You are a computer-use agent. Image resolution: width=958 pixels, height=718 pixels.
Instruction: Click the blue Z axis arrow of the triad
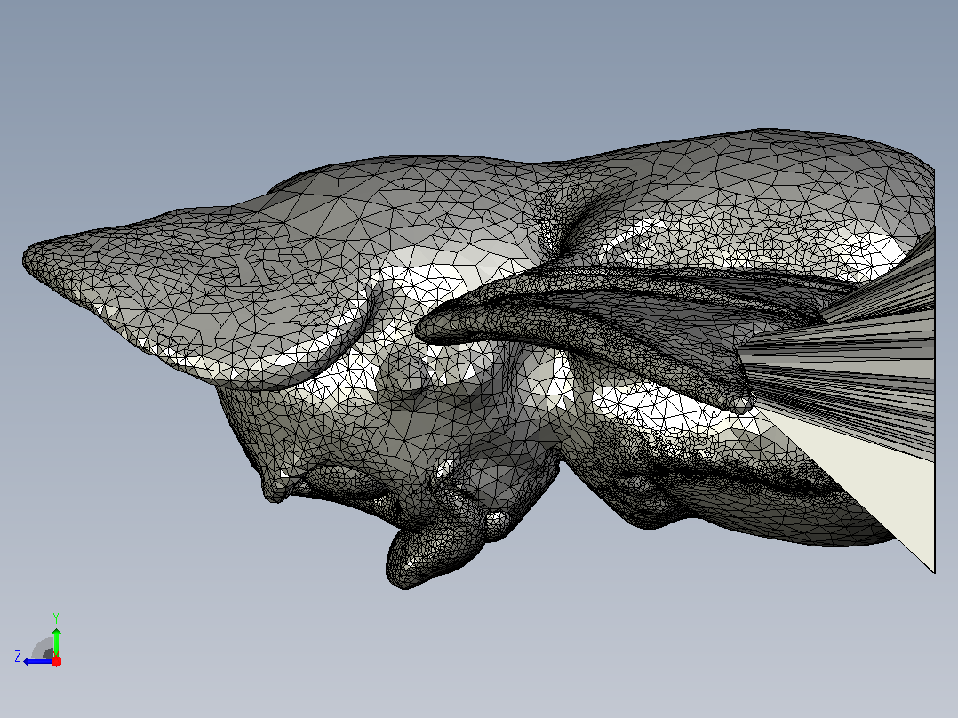click(37, 661)
